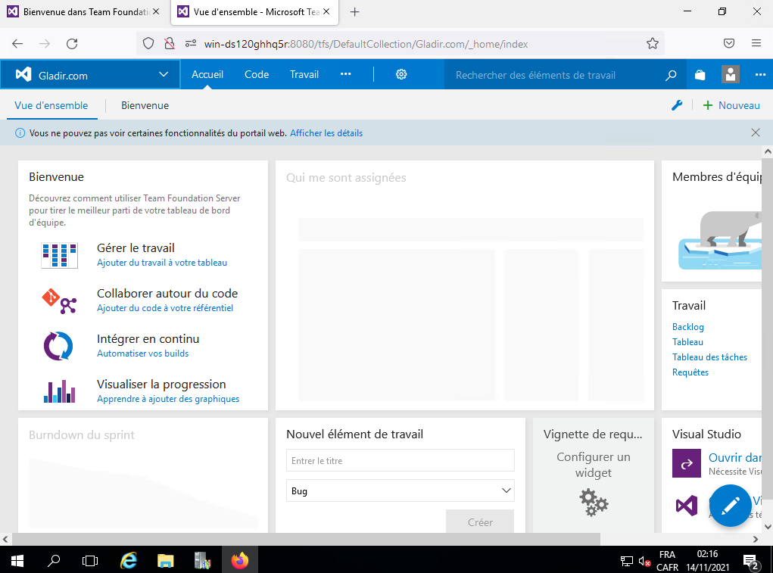The width and height of the screenshot is (773, 573).
Task: Switch to the Bienvenue tab
Action: [x=145, y=105]
